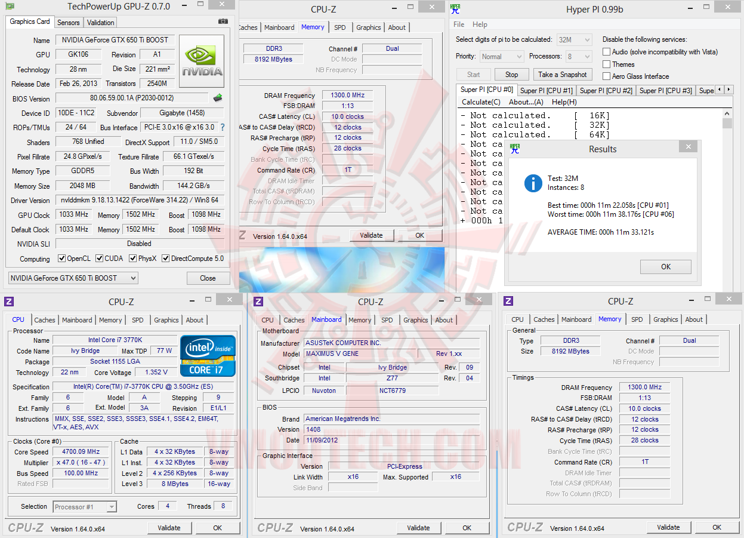Click the Driver Version field in GPU-Z
744x538 pixels.
click(140, 201)
